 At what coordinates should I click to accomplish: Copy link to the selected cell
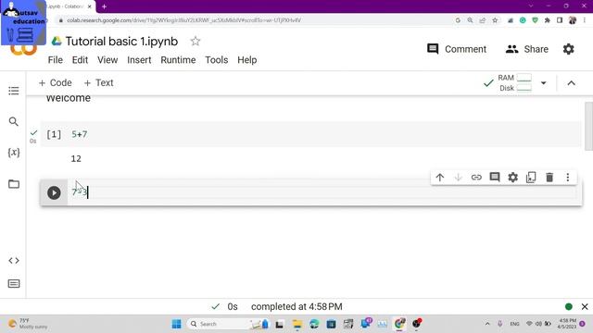[x=476, y=177]
